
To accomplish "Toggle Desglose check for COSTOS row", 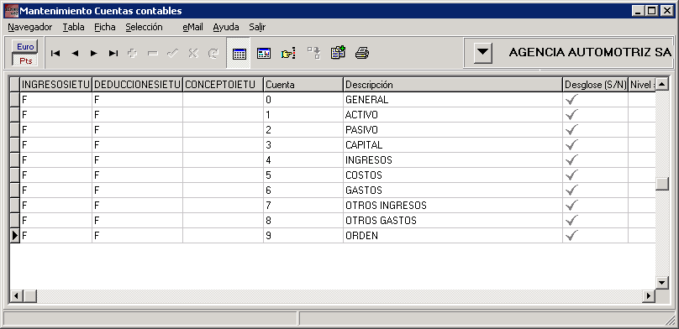I will [x=572, y=175].
